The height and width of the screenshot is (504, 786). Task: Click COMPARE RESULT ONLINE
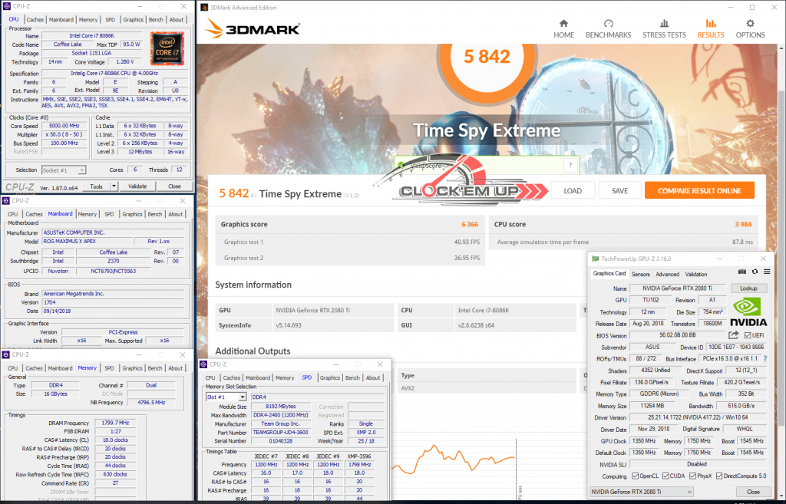[x=699, y=190]
